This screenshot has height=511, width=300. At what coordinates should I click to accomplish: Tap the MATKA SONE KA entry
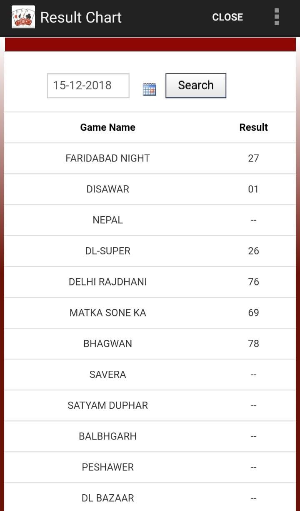coord(107,313)
